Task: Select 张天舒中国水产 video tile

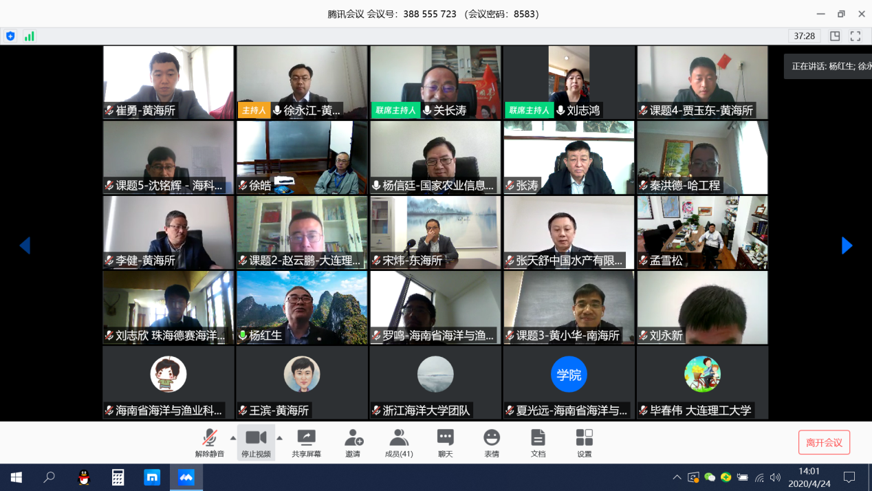Action: coord(569,232)
